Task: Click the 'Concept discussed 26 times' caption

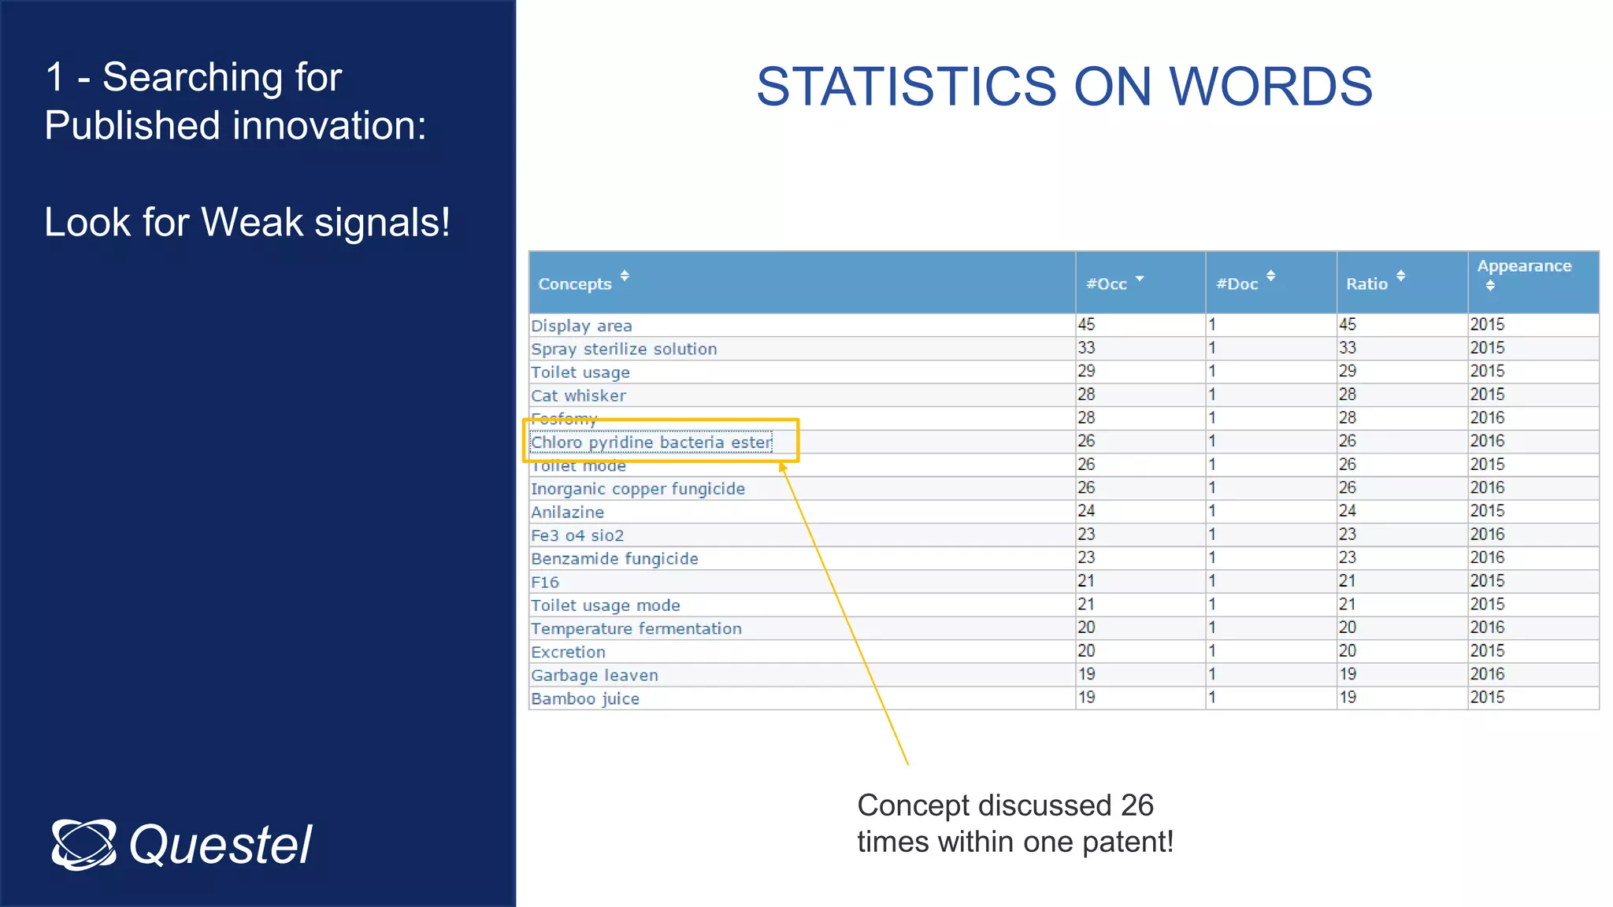Action: click(x=1015, y=824)
